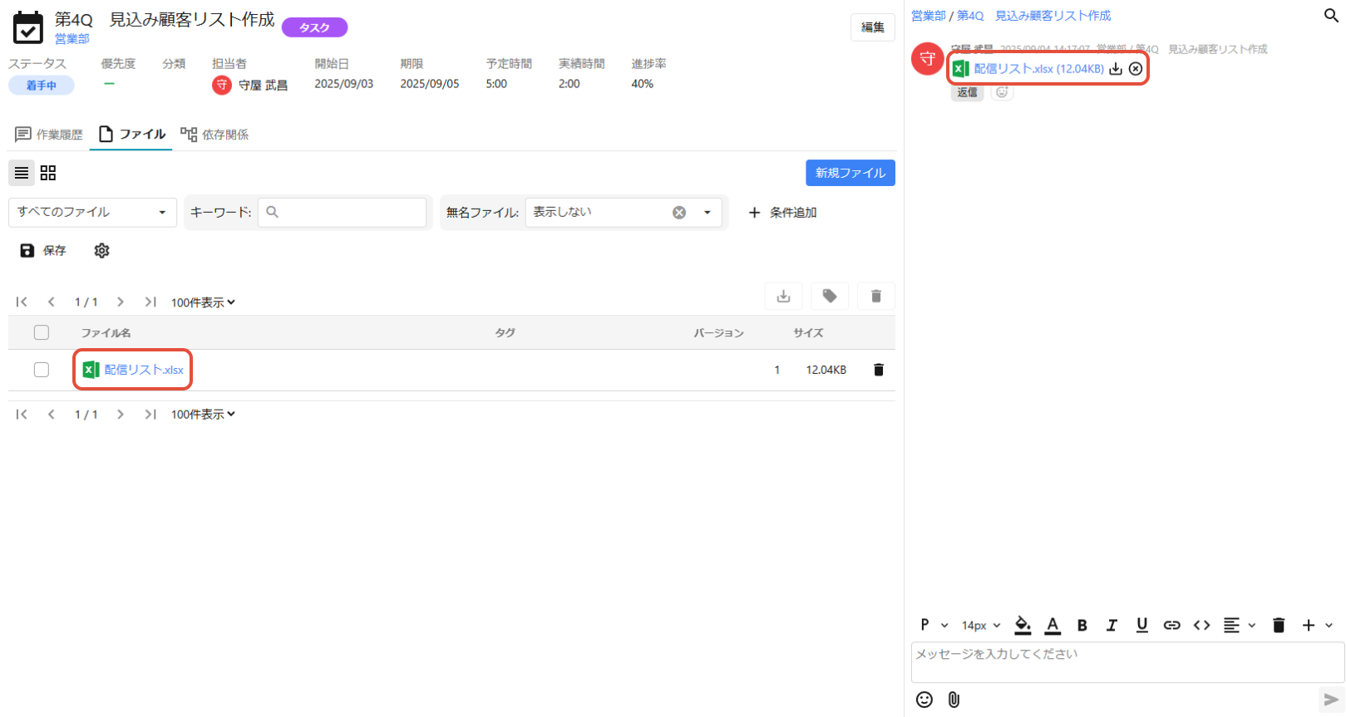
Task: Go to last page in bottom pagination
Action: (150, 414)
